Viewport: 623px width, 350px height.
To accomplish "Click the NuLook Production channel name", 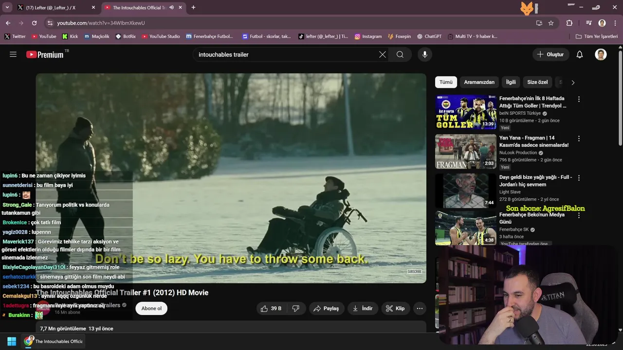I will pos(518,153).
